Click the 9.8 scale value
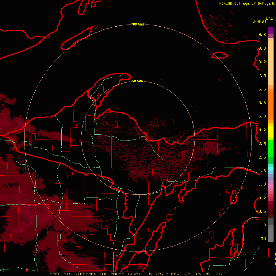Image resolution: width=276 pixels, height=276 pixels. pyautogui.click(x=262, y=34)
